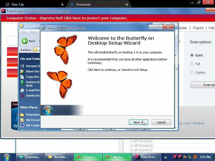The height and width of the screenshot is (161, 215).
Task: Click the my scan schedule link
Action: [192, 123]
